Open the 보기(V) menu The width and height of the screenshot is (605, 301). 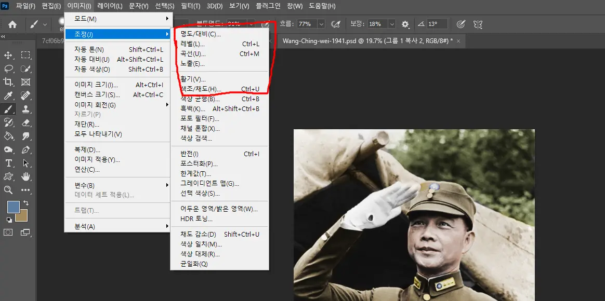240,6
